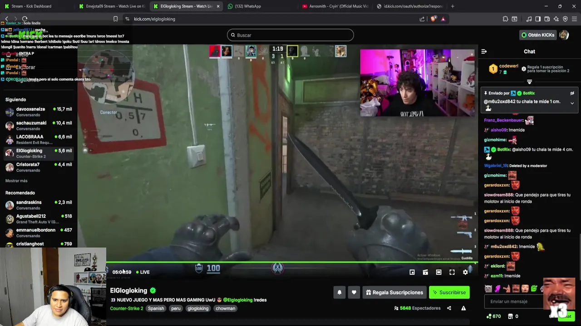The width and height of the screenshot is (581, 326).
Task: Switch the player to theater mode
Action: click(438, 272)
